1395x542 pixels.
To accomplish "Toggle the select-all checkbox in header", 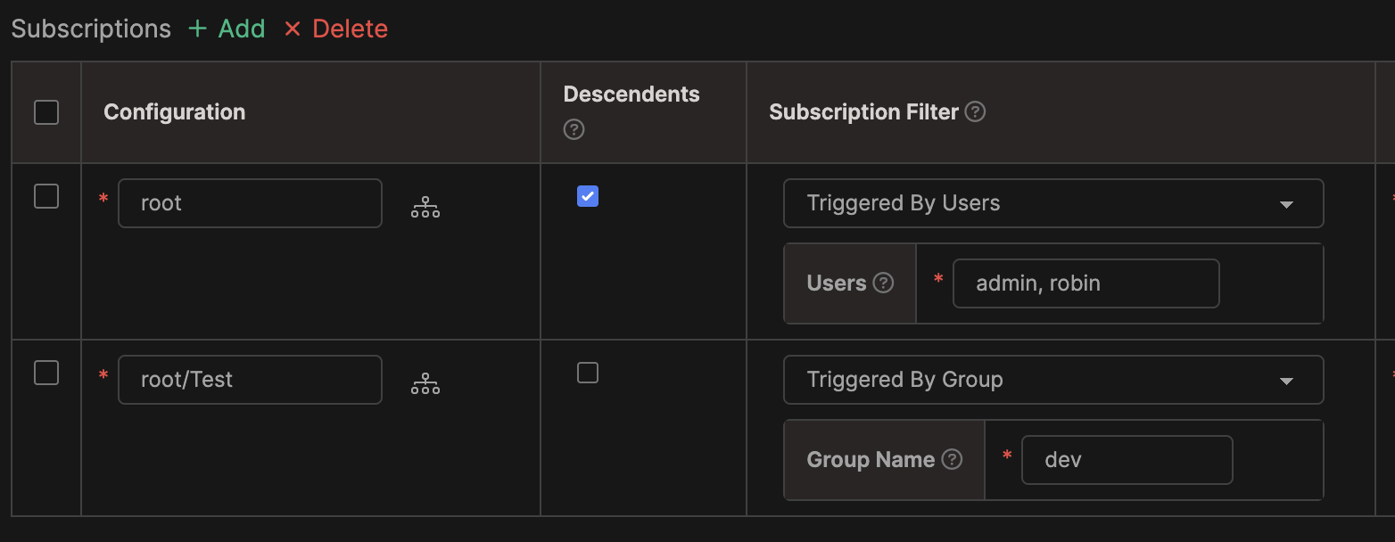I will click(46, 112).
